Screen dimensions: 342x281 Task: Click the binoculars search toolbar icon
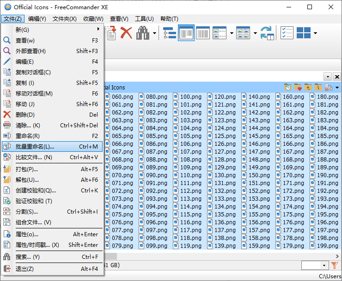coord(143,33)
